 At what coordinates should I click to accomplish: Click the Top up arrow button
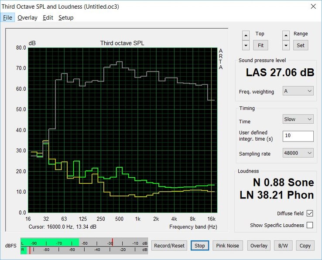click(246, 35)
